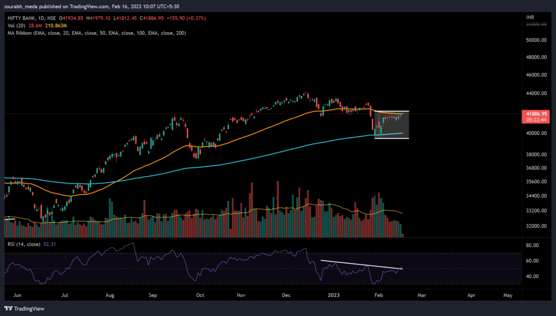The image size is (556, 316).
Task: Click the Oct label on the time axis
Action: pyautogui.click(x=200, y=295)
